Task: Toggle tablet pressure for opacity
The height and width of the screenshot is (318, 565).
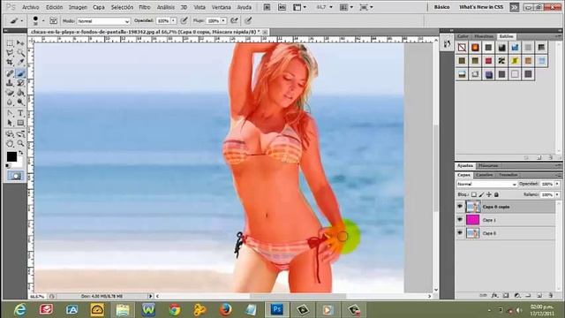Action: click(185, 20)
